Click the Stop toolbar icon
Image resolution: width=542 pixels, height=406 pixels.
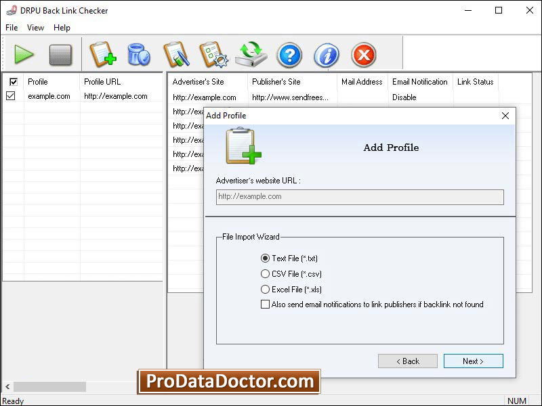(x=60, y=55)
